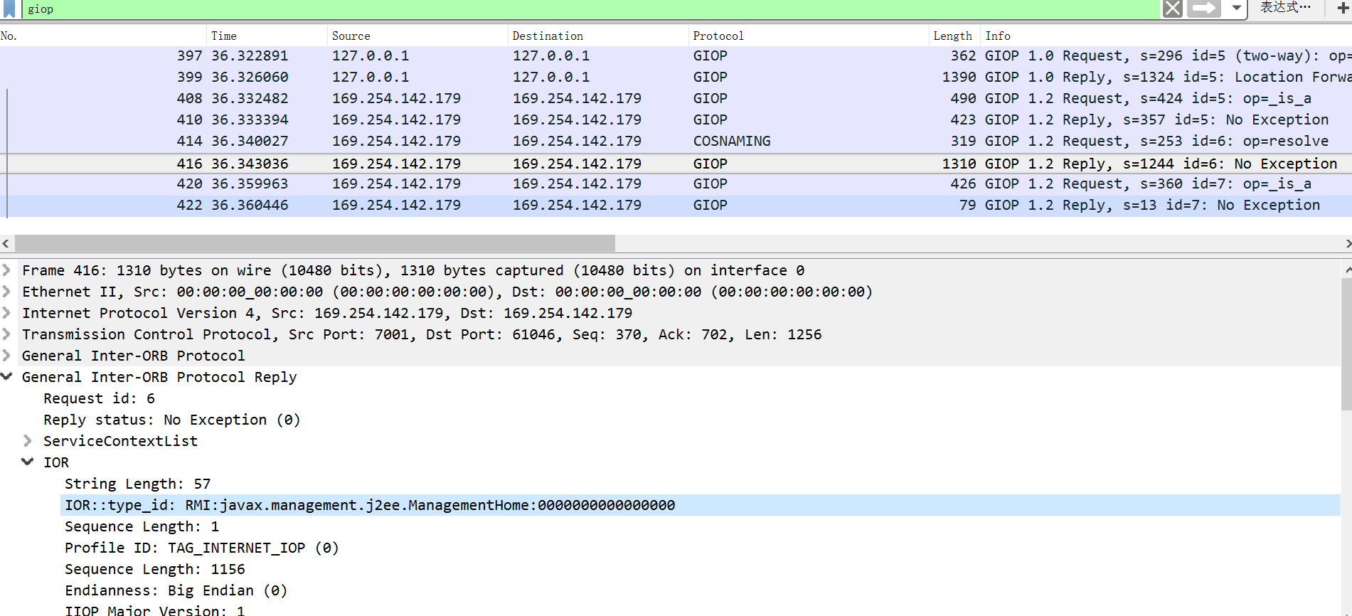
Task: Sort by the No. column
Action: [x=103, y=36]
